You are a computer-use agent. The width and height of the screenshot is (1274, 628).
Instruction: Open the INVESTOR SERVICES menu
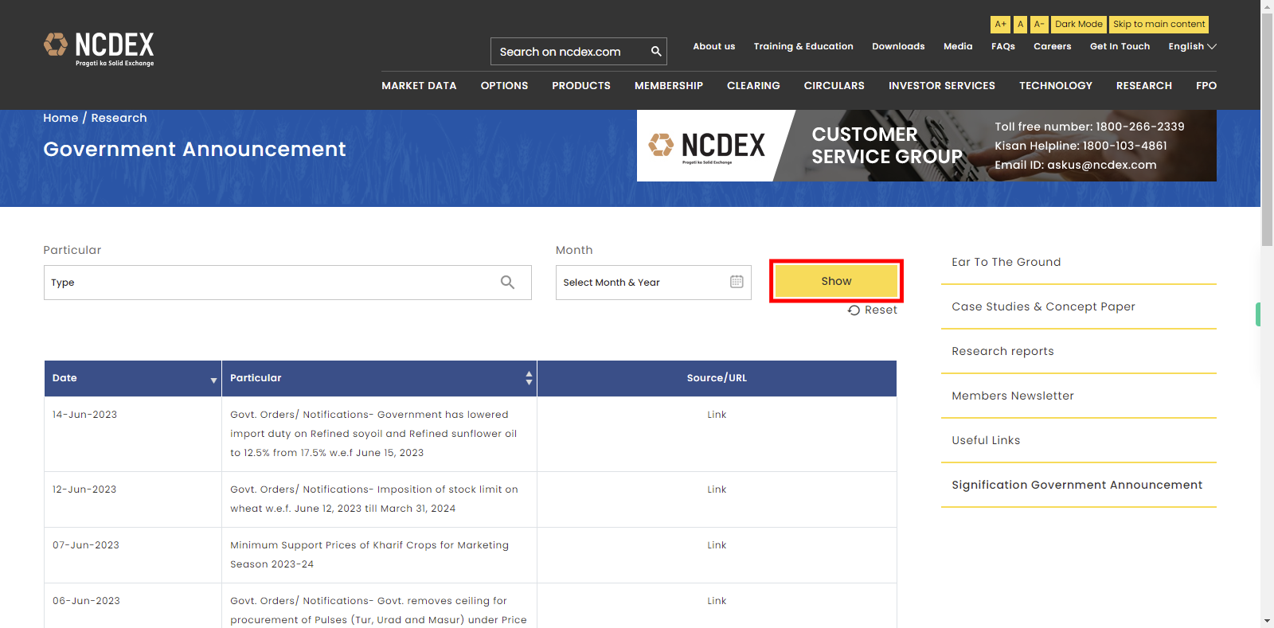coord(942,85)
